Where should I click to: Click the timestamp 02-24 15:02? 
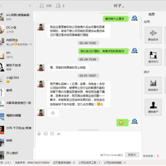[88, 43]
